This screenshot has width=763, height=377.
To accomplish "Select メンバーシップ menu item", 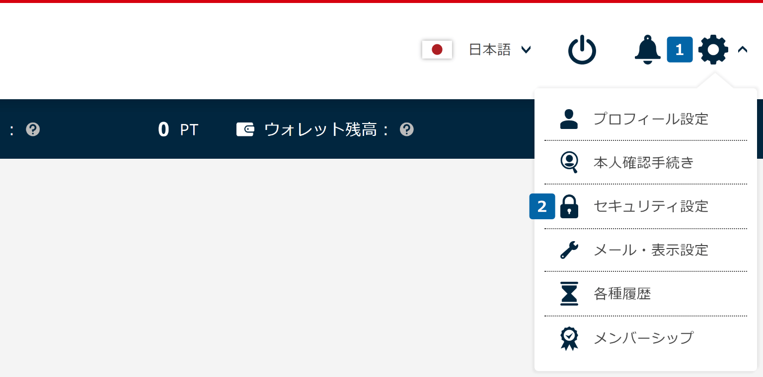I will point(646,338).
